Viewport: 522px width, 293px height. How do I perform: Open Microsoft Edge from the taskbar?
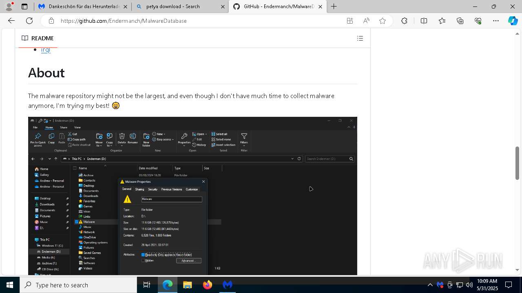[x=168, y=285]
